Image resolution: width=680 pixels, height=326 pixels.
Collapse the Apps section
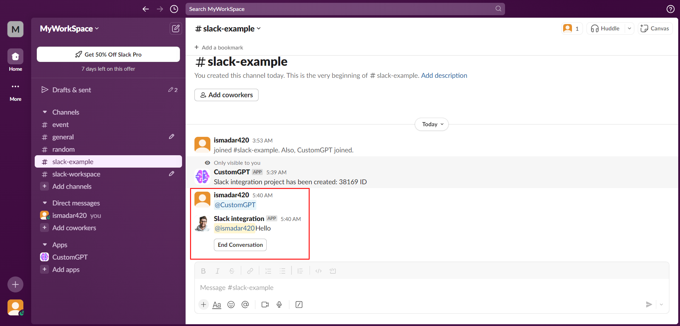[x=45, y=245]
